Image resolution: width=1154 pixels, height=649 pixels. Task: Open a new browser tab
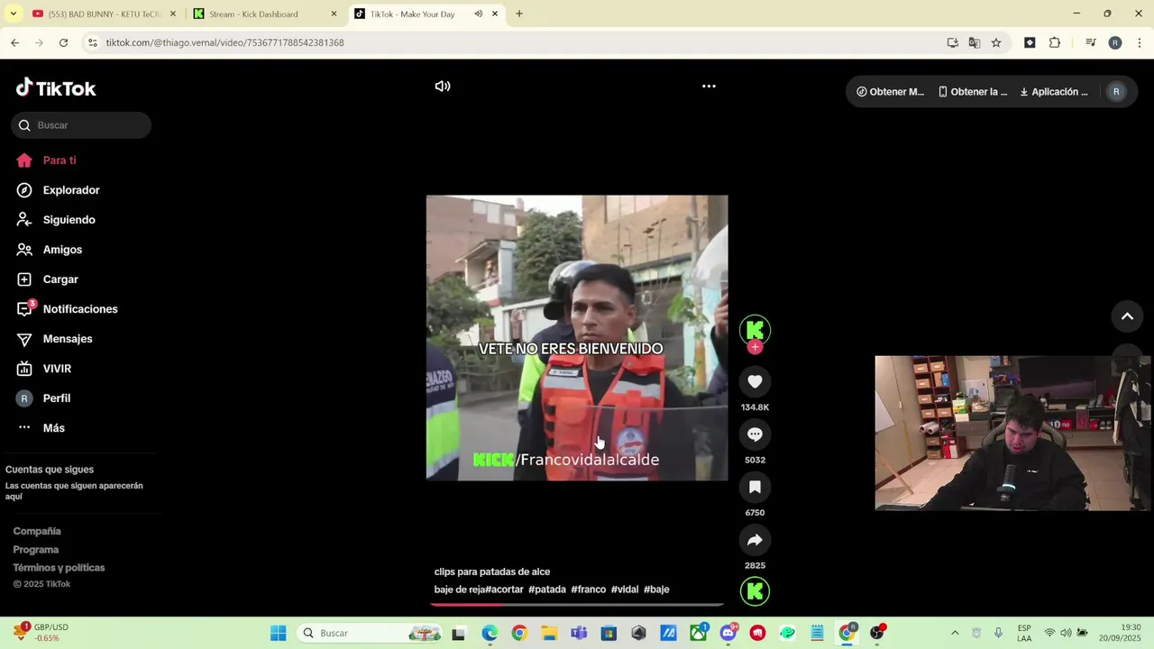519,14
